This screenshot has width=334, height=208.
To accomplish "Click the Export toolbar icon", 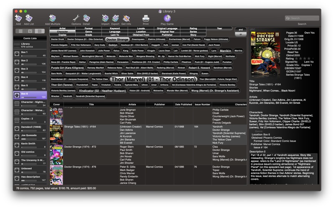I will point(115,18).
